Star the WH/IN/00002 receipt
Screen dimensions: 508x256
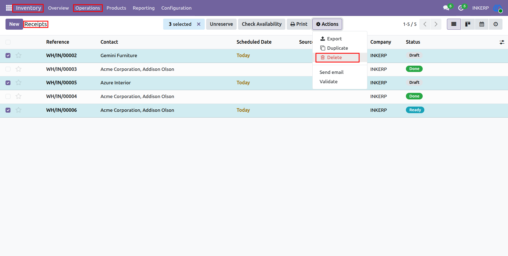coord(18,55)
